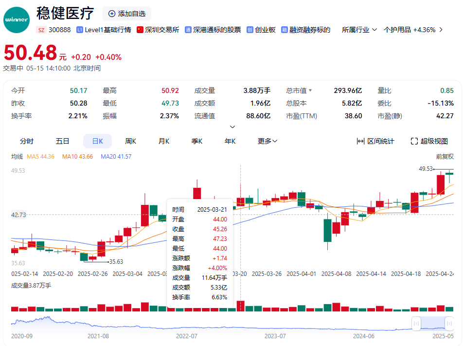Select the 周K chart tab
This screenshot has height=346, width=463.
(x=130, y=141)
